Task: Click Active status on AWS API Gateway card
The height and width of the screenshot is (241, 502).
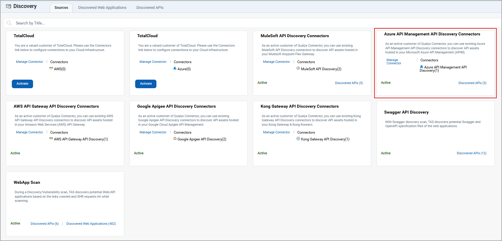Action: 15,153
